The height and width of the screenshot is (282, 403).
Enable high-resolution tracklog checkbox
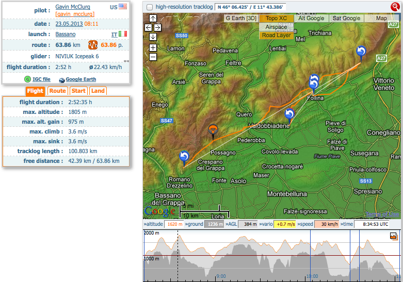pyautogui.click(x=150, y=7)
